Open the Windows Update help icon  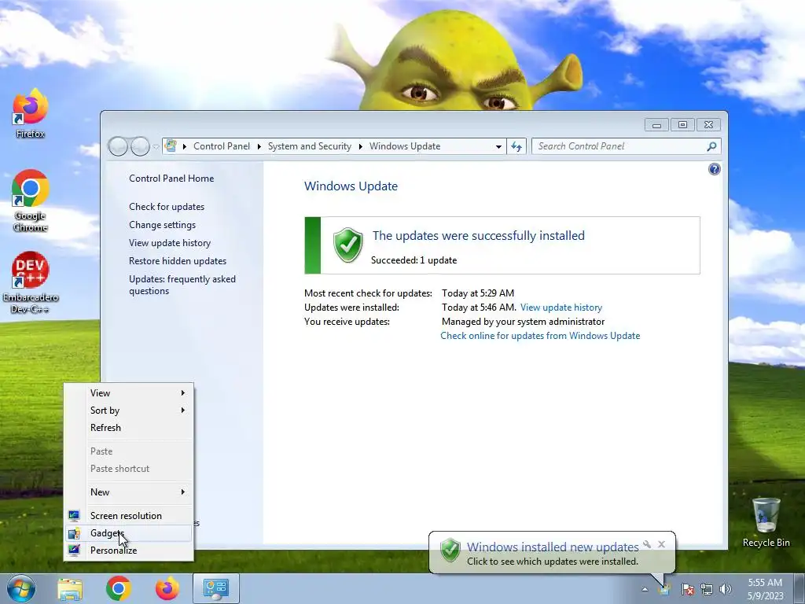[x=714, y=169]
